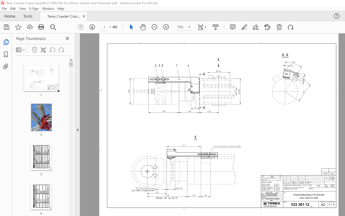Bookmark this file with the star icon
This screenshot has width=345, height=216.
tap(18, 27)
